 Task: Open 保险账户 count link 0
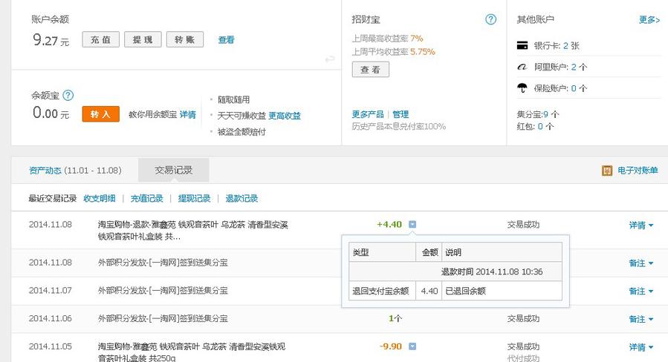click(x=574, y=88)
